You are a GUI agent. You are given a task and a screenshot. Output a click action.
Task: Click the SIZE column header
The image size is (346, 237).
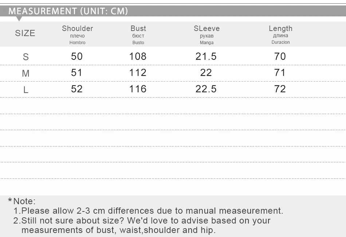click(x=25, y=33)
